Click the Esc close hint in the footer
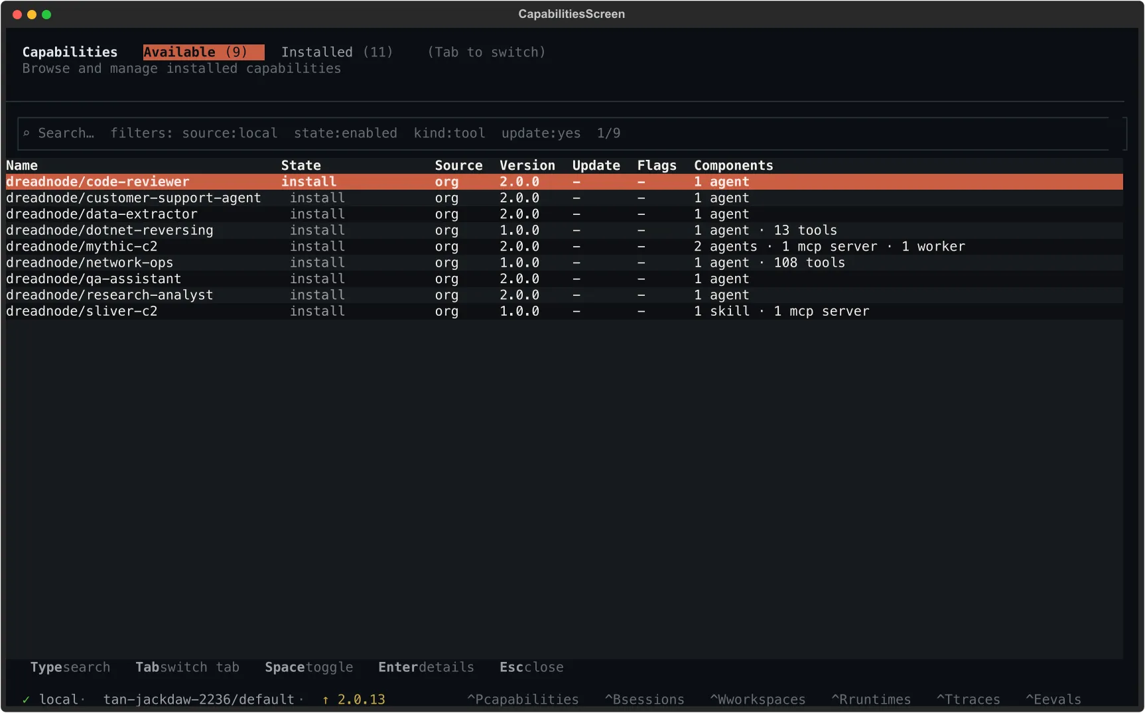Viewport: 1145px width, 713px height. [531, 667]
